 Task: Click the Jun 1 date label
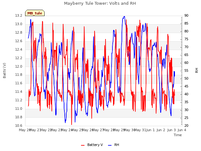[150, 130]
